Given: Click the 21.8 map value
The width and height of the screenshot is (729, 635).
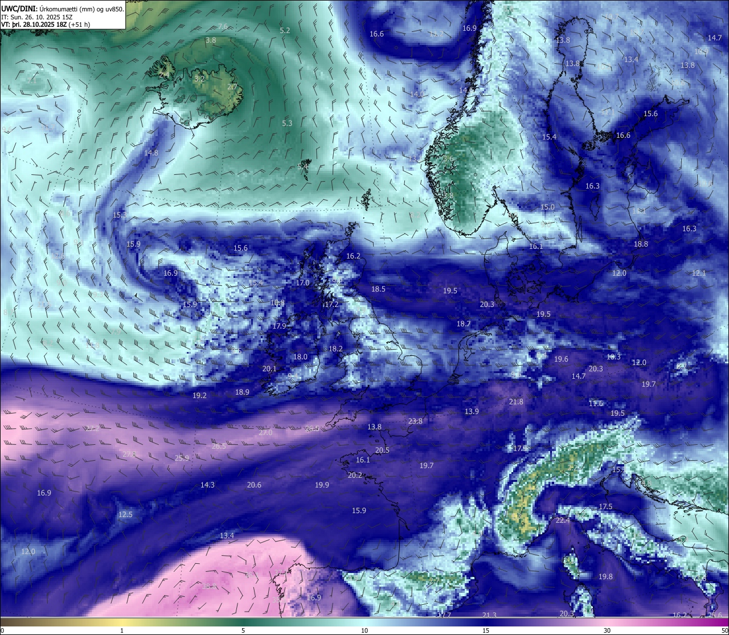Looking at the screenshot, I should (516, 402).
